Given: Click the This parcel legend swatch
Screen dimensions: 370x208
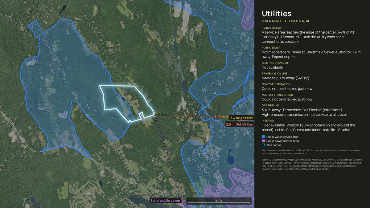Looking at the screenshot, I should point(263,145).
